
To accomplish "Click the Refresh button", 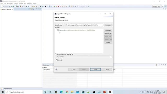I will click(x=108, y=43).
